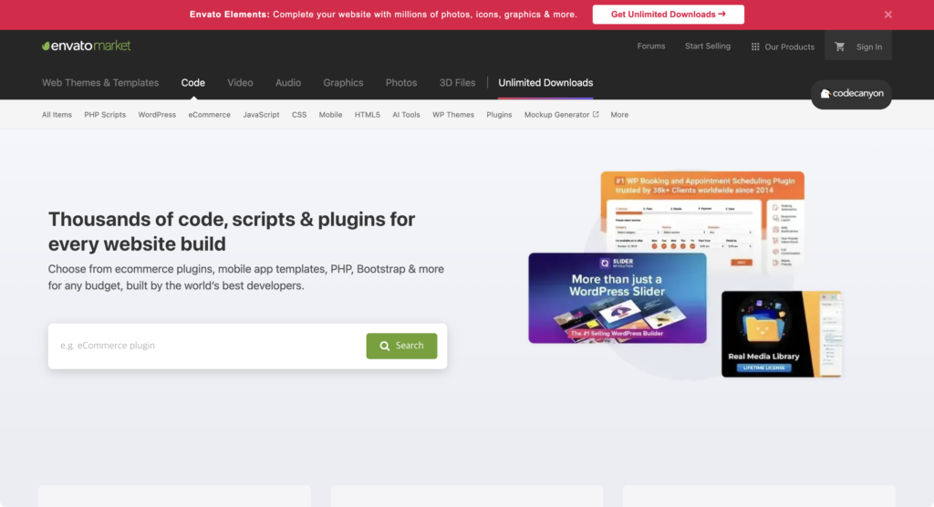Open WP Themes category

click(x=452, y=114)
